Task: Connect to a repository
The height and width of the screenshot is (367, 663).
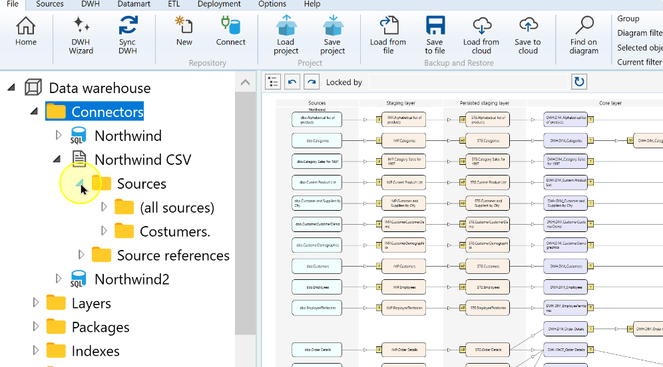Action: (x=230, y=32)
